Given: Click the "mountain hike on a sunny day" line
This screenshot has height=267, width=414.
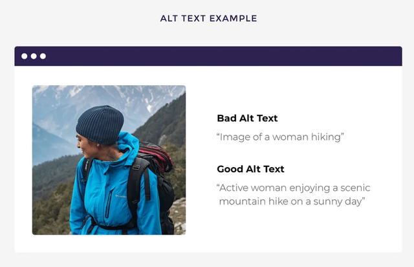Looking at the screenshot, I should (x=292, y=201).
